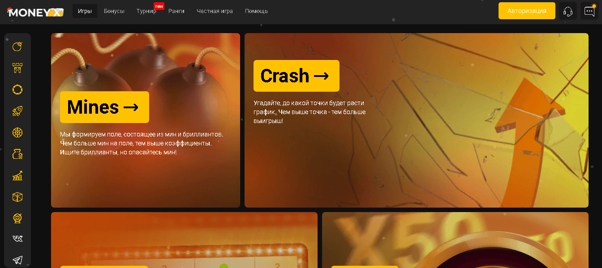Open the chat speech bubble icon
Viewport: 602px width, 268px height.
pyautogui.click(x=589, y=11)
